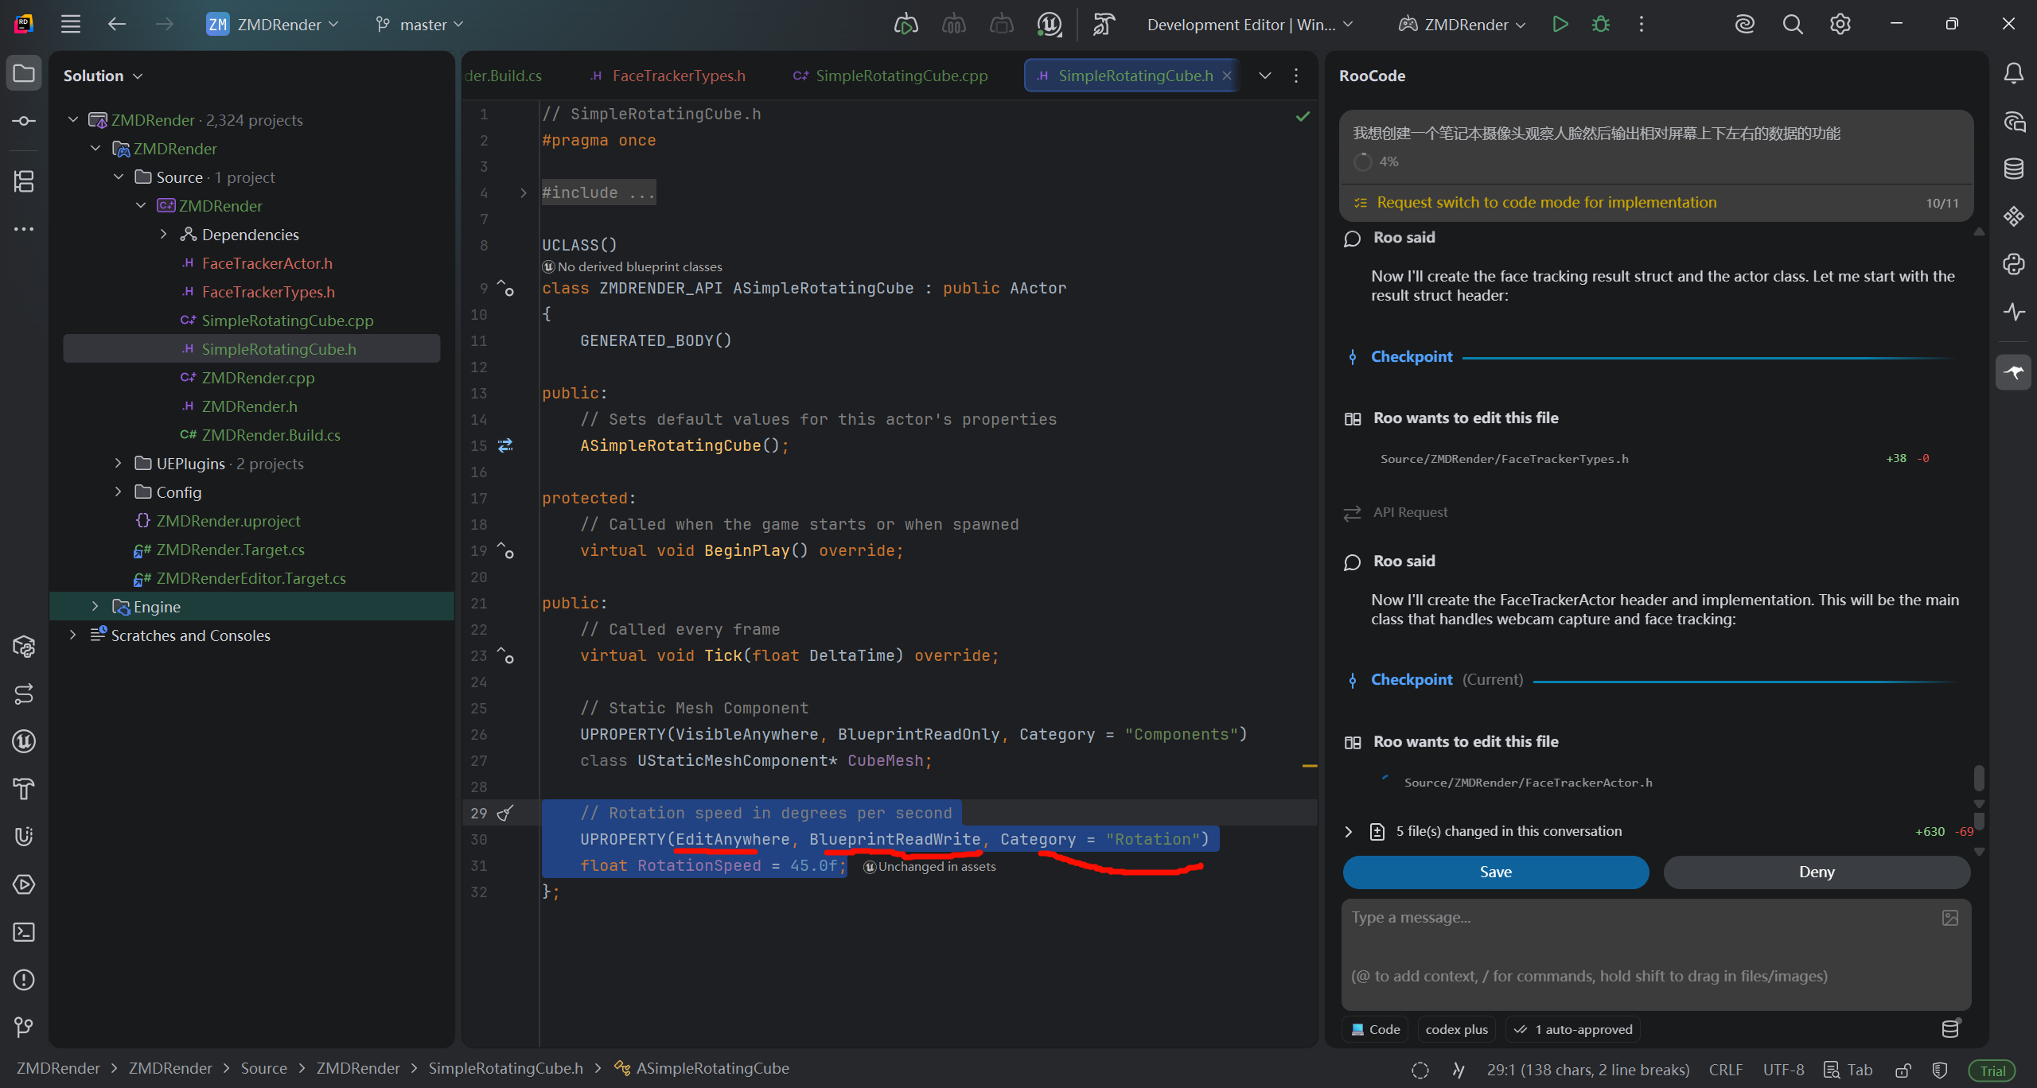
Task: Click the Unreal Engine icon in top toolbar
Action: 1050,25
